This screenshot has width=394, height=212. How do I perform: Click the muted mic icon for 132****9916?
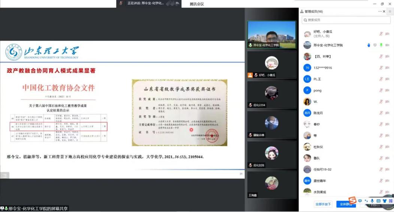point(381,68)
